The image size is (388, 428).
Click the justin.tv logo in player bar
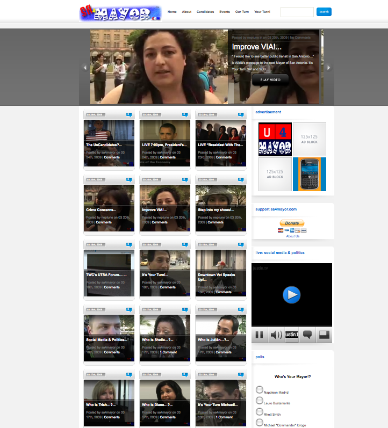pos(292,335)
